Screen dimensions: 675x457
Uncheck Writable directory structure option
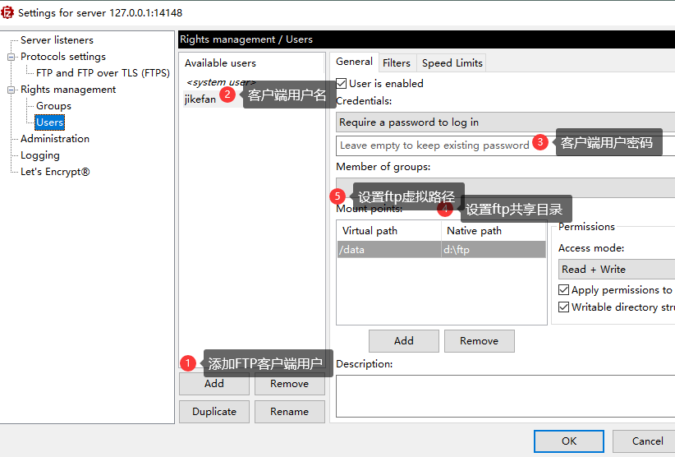pyautogui.click(x=563, y=307)
